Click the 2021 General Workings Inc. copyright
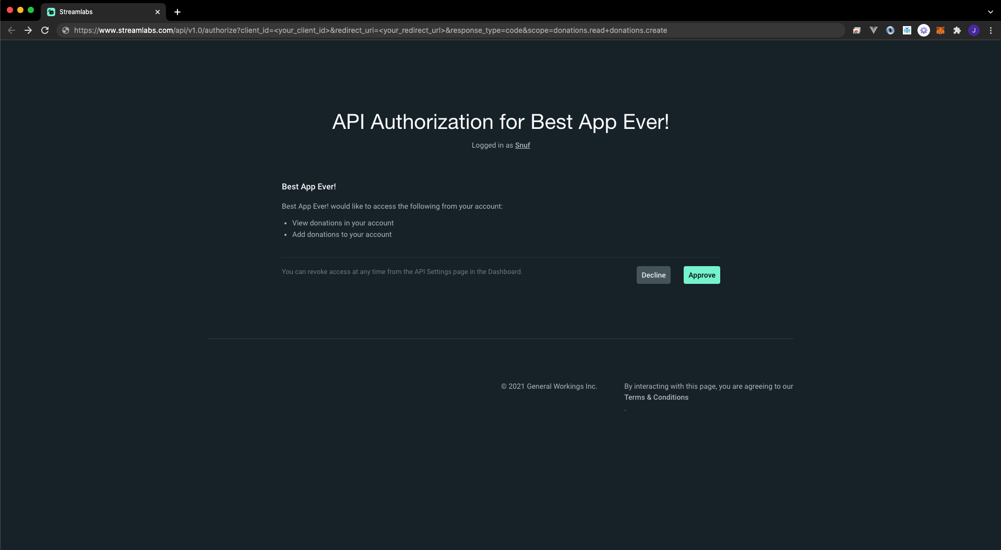The height and width of the screenshot is (550, 1001). (549, 386)
